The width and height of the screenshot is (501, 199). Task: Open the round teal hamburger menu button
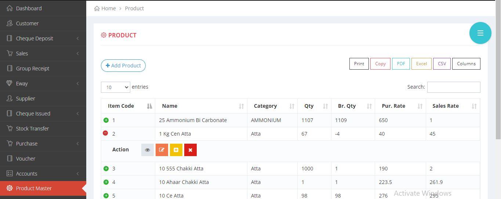click(x=480, y=33)
